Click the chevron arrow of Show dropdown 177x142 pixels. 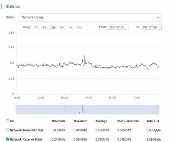pyautogui.click(x=158, y=18)
